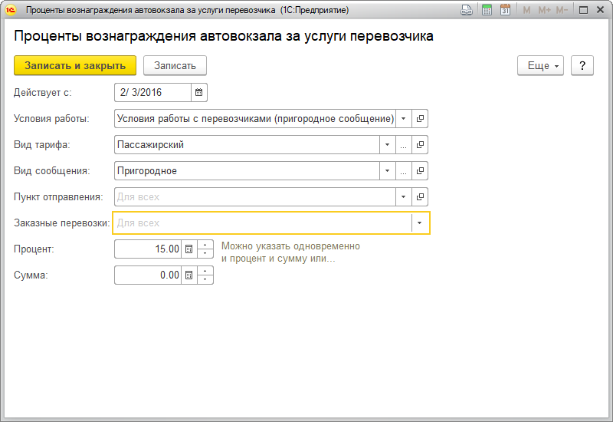
Task: Click the Записать button
Action: click(x=175, y=66)
